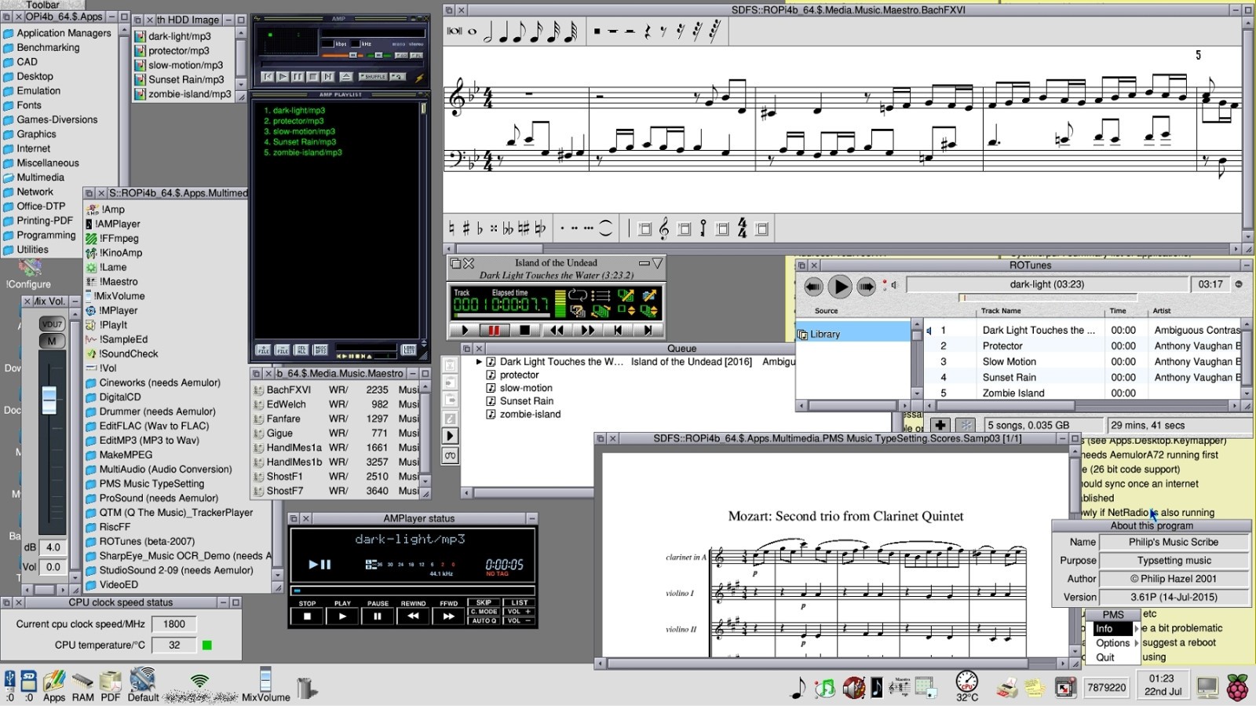Image resolution: width=1256 pixels, height=706 pixels.
Task: Select the breve note in Maestro's note toolbar
Action: 454,31
